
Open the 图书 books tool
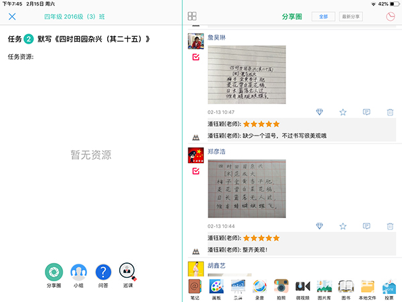coord(346,289)
